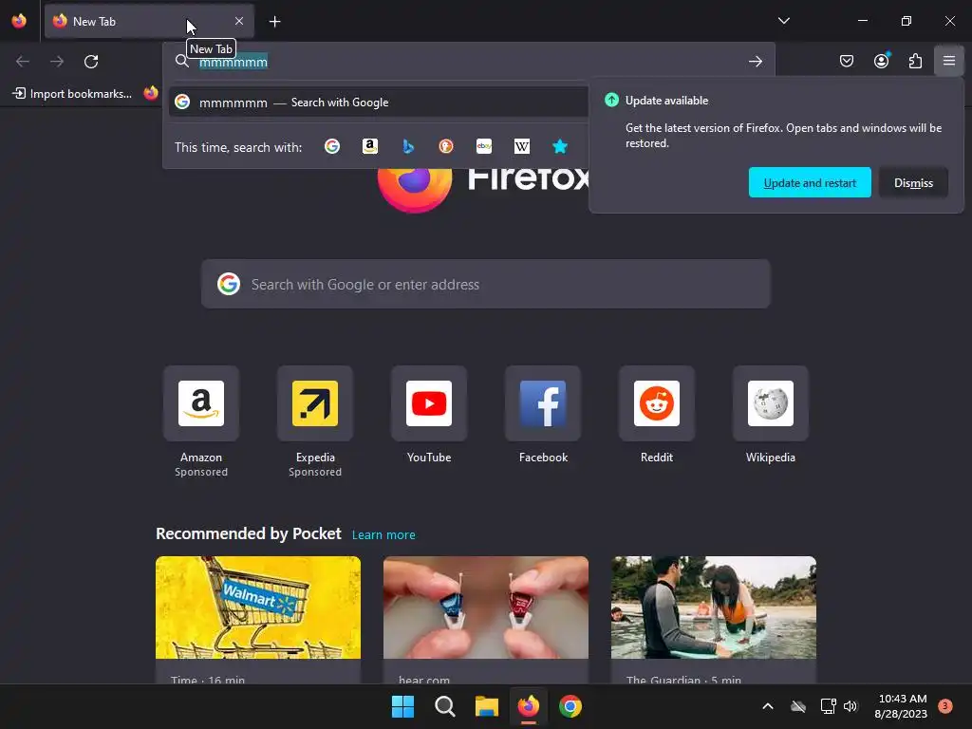Click the address bar text mmmmmm
972x729 pixels.
(234, 62)
